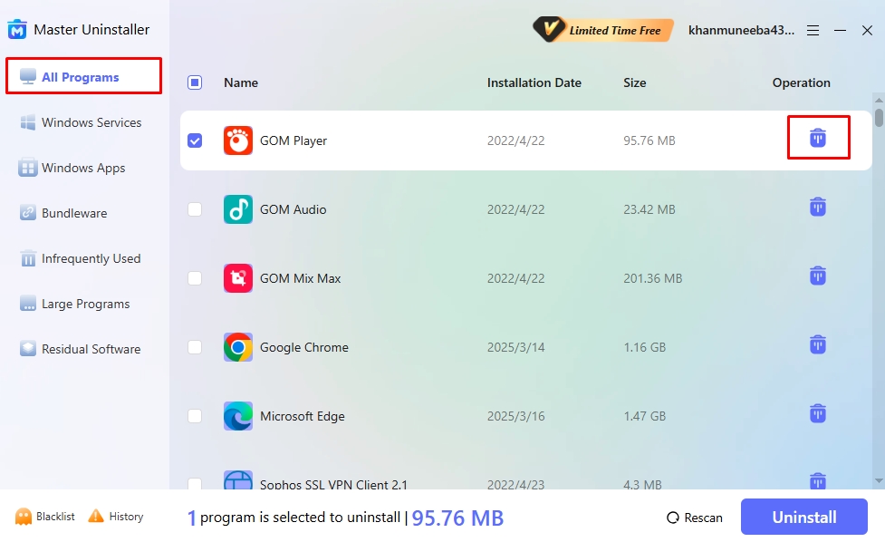Minimize the Master Uninstaller window
Screen dimensions: 885x542
pos(840,31)
